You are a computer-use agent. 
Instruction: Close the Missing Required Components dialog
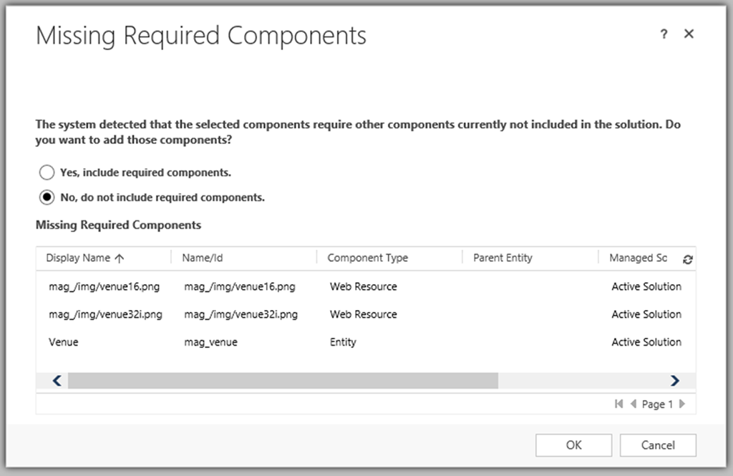pos(689,34)
